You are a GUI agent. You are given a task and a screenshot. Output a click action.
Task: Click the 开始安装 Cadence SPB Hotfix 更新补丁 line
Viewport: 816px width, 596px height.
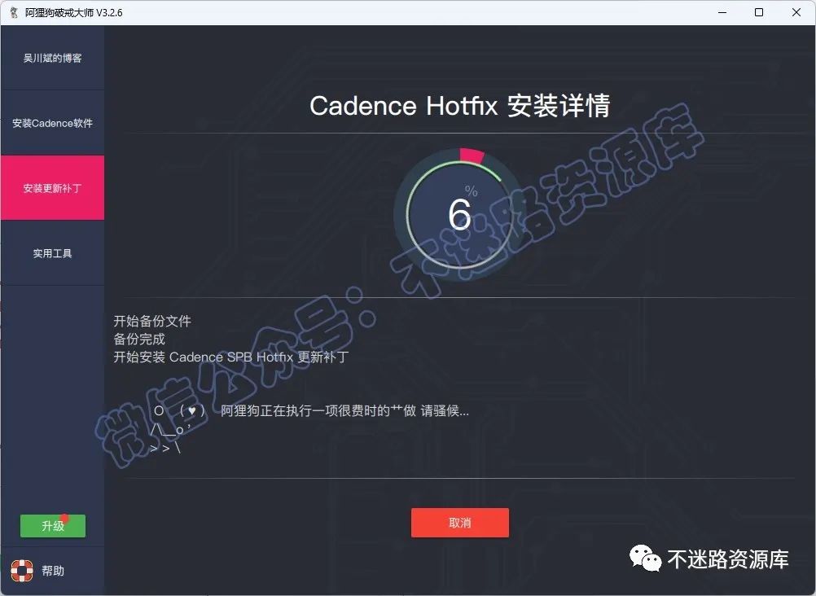pos(231,357)
